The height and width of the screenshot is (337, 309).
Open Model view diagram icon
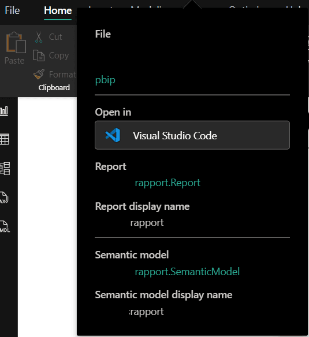(5, 169)
